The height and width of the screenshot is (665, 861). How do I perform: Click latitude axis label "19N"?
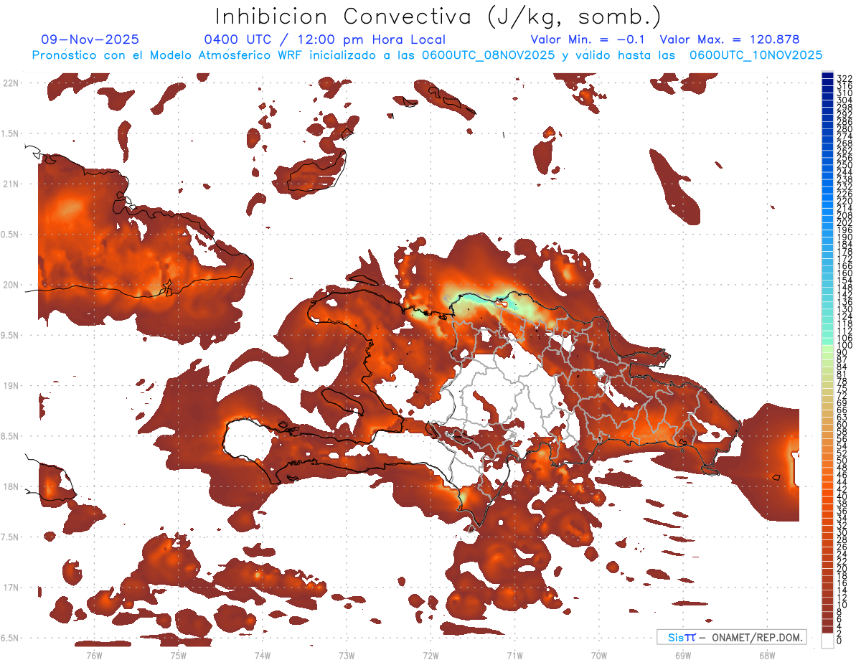[11, 386]
